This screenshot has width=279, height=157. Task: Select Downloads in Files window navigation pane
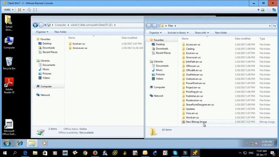pos(162,48)
